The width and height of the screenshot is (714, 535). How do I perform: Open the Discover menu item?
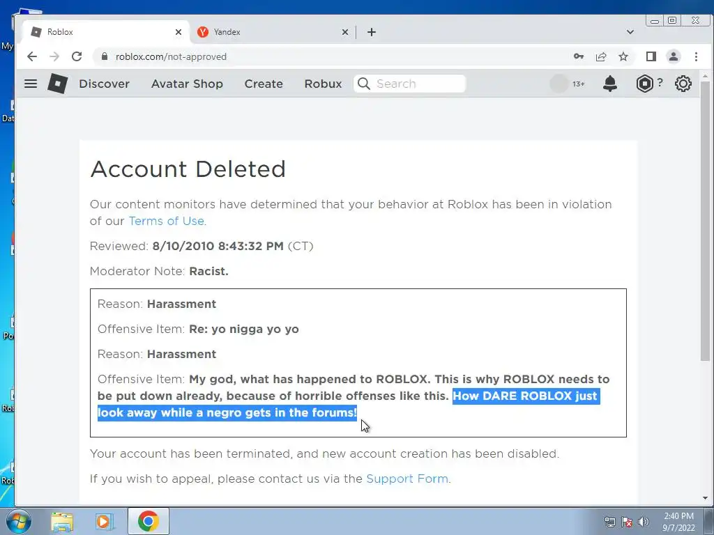tap(105, 84)
